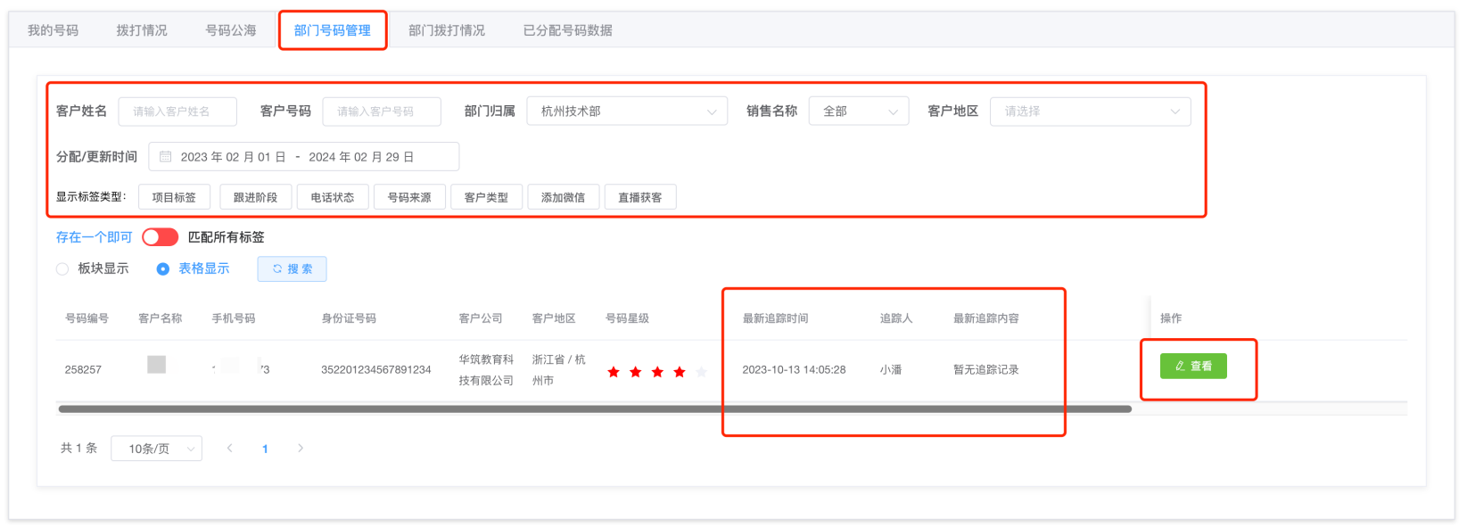Viewport: 1467px width, 528px height.
Task: Open the 销售名称 dropdown
Action: click(858, 111)
